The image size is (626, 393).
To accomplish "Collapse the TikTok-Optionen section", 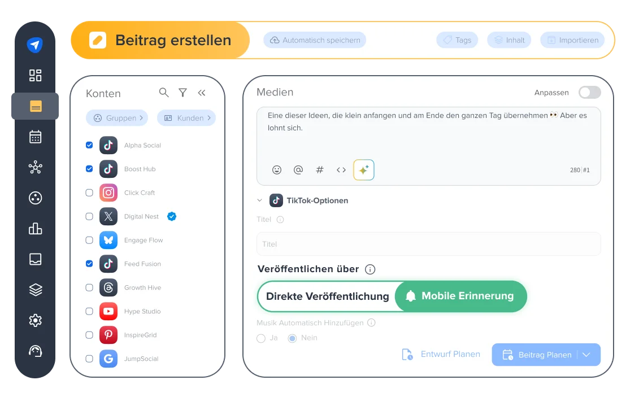I will tap(260, 200).
